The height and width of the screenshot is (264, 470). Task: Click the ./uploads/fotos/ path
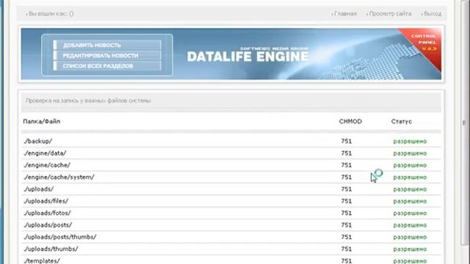pos(47,213)
